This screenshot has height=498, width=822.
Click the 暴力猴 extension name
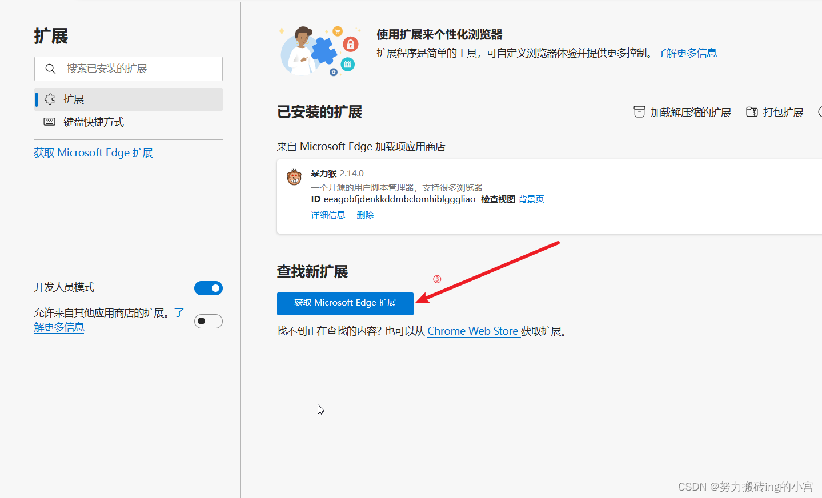coord(324,174)
